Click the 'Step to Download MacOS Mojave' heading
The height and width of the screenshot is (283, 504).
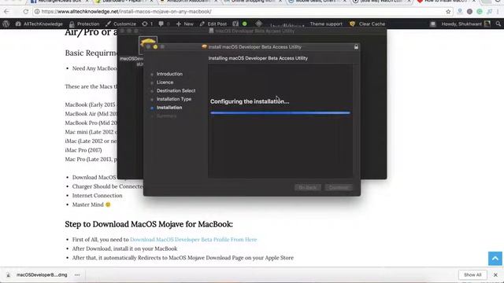point(149,224)
